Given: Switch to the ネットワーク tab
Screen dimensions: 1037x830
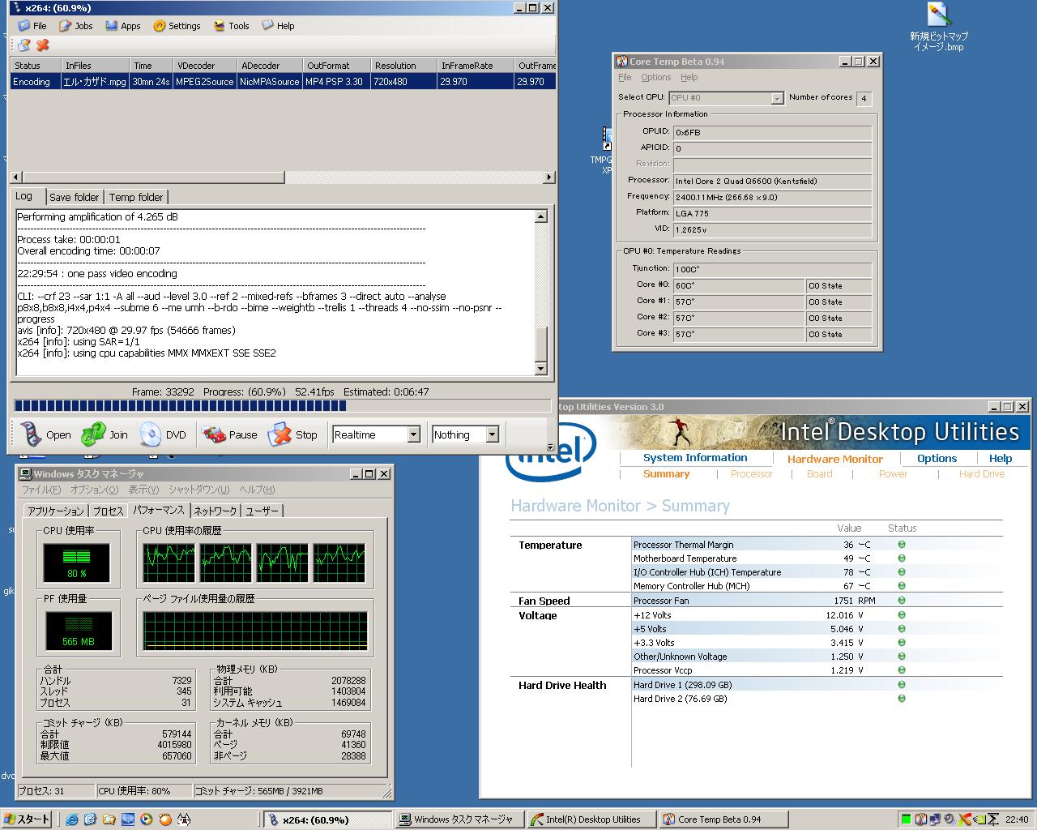Looking at the screenshot, I should pos(216,511).
